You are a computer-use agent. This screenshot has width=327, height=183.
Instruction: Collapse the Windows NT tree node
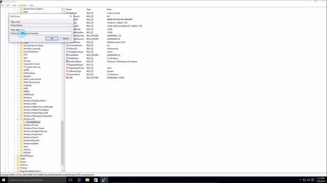(x=18, y=119)
